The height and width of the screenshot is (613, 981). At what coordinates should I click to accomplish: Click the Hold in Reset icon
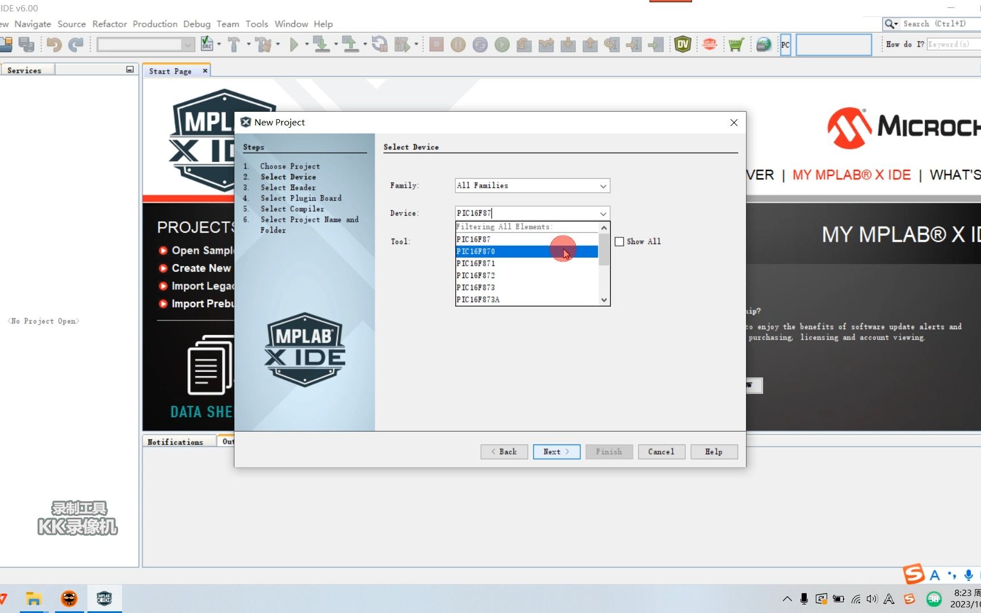380,44
